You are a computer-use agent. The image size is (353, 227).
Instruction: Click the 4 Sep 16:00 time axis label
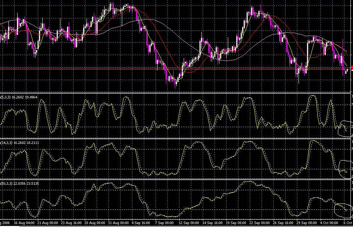(x=141, y=223)
